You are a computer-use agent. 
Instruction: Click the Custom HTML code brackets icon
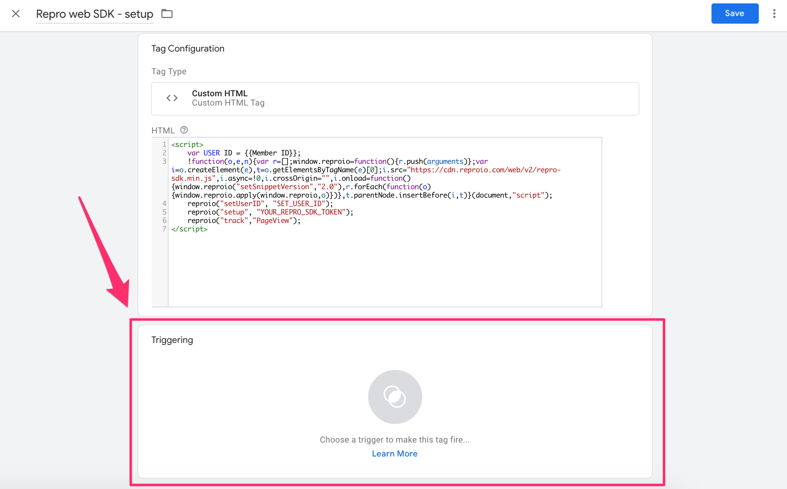[x=172, y=98]
